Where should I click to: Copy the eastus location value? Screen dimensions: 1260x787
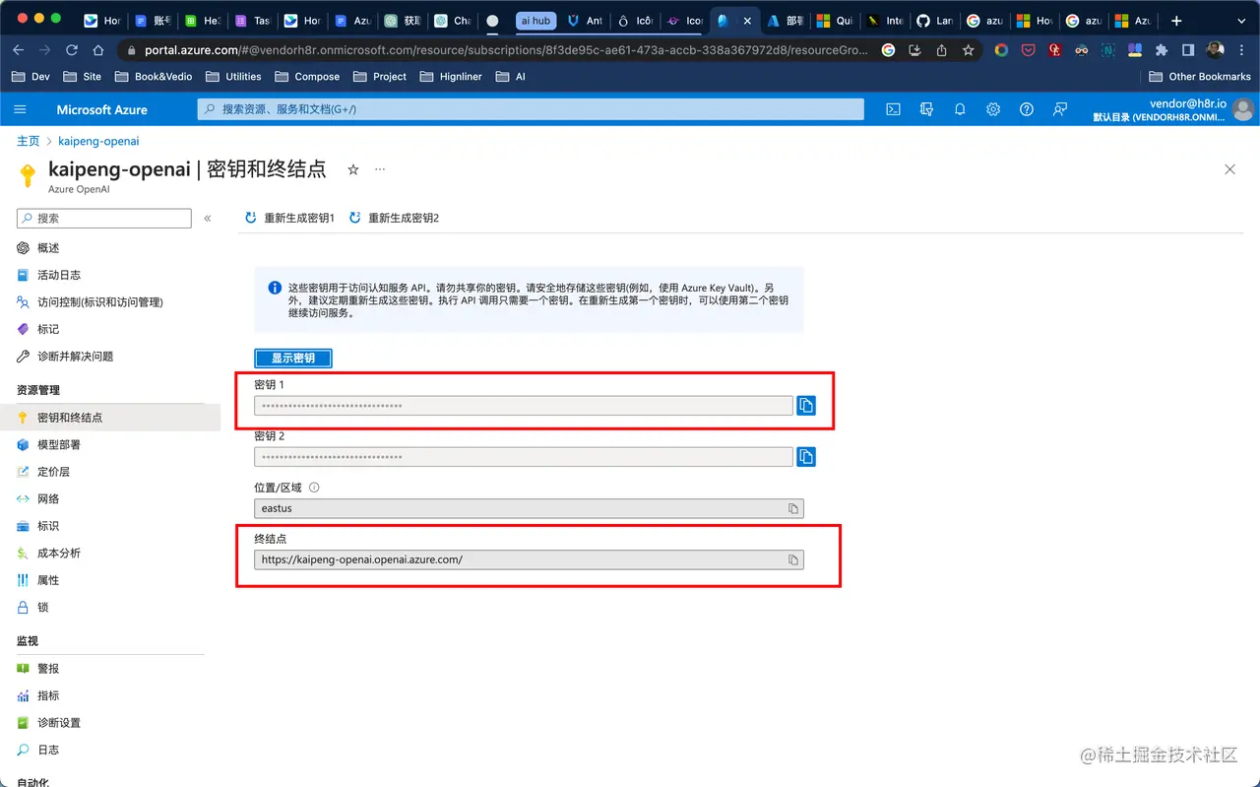point(792,508)
